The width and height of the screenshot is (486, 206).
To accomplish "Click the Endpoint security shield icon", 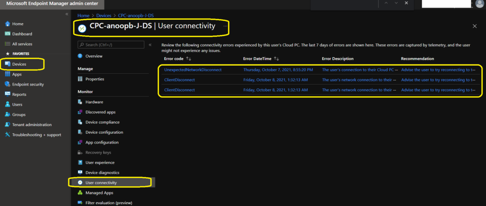I will (8, 84).
